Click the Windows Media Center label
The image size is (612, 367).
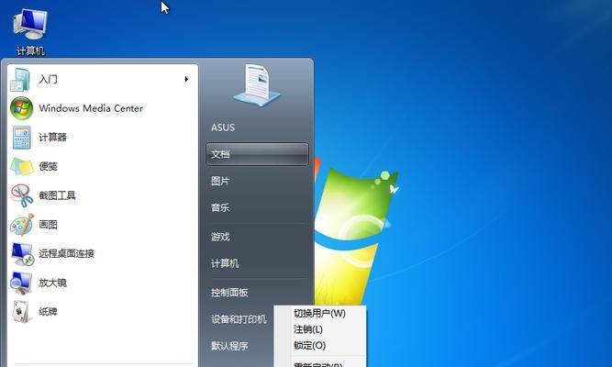(91, 108)
